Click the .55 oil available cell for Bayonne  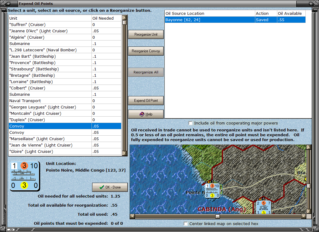pyautogui.click(x=291, y=20)
